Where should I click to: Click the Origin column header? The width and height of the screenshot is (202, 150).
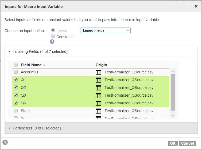[101, 65]
